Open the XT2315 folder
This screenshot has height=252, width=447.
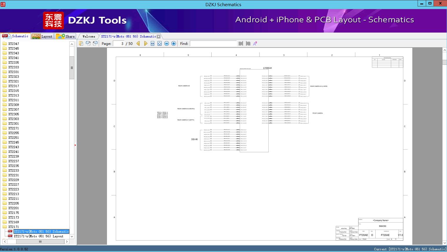(x=14, y=91)
